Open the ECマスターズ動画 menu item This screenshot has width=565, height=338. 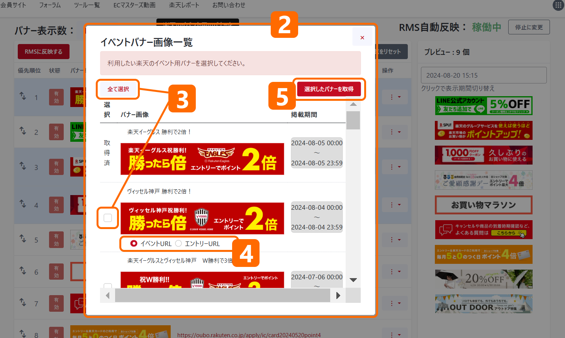coord(134,5)
